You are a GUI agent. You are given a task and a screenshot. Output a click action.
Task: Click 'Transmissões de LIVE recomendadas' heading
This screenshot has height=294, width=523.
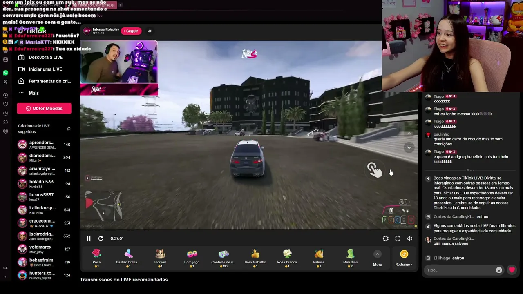click(124, 280)
